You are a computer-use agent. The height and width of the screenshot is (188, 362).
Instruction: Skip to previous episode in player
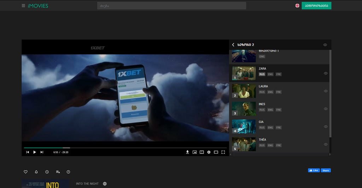tap(28, 152)
